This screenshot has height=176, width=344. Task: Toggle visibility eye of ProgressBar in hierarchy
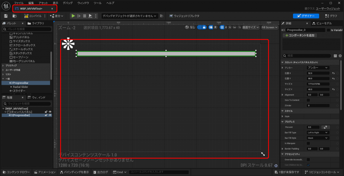50,115
